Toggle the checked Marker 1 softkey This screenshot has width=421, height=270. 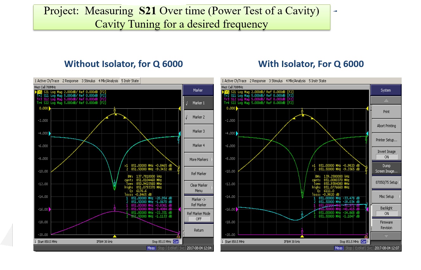click(199, 103)
